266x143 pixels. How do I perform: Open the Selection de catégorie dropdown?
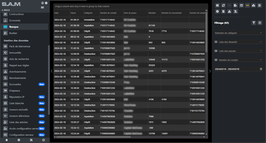point(238,33)
